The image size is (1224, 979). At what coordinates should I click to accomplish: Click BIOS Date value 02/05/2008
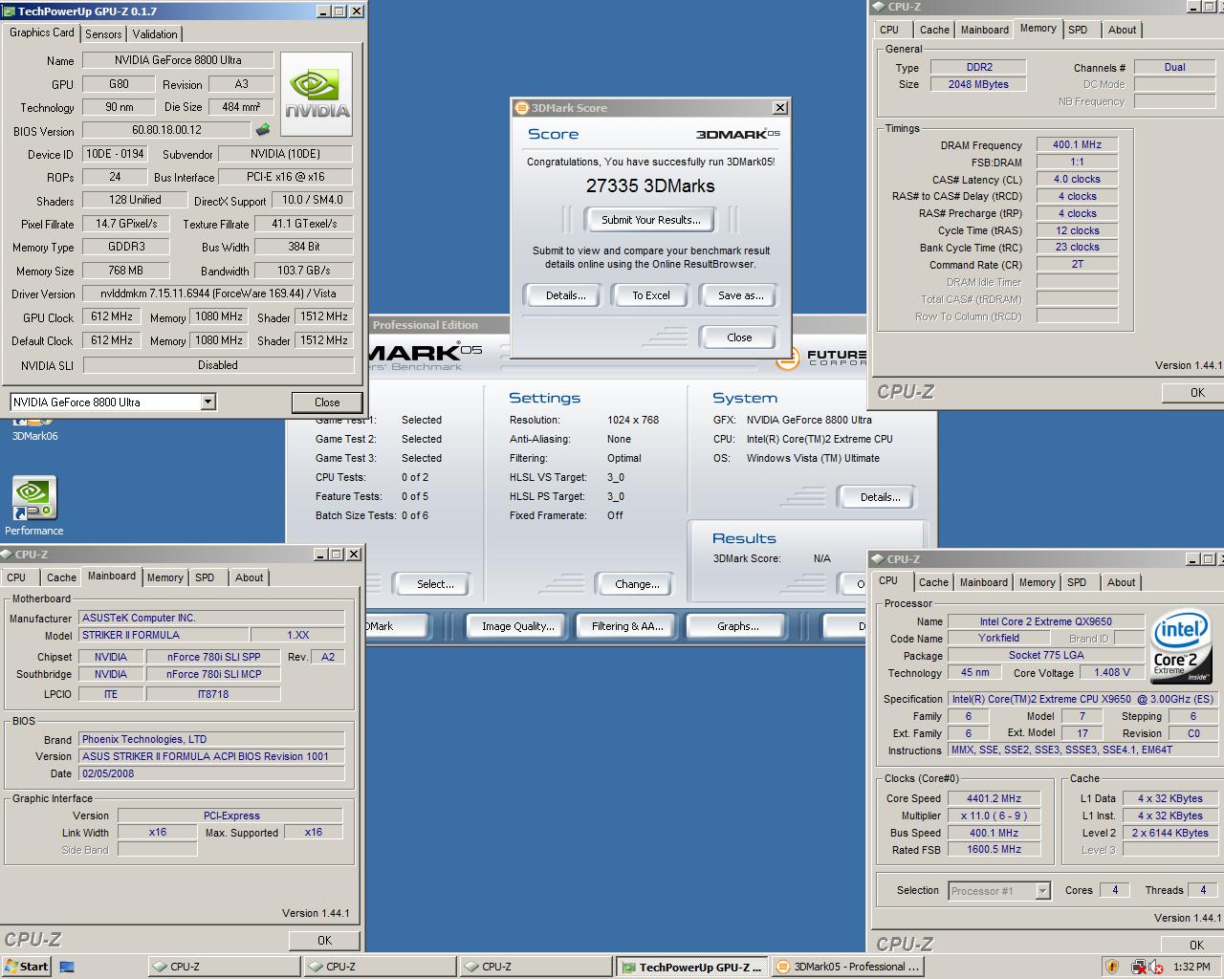tap(211, 773)
